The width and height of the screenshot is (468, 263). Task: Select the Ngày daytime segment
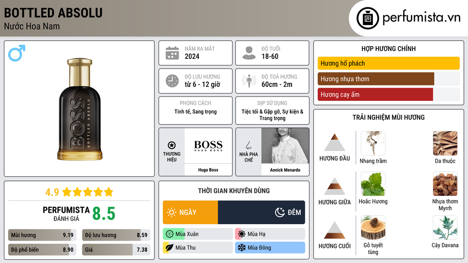click(x=190, y=212)
